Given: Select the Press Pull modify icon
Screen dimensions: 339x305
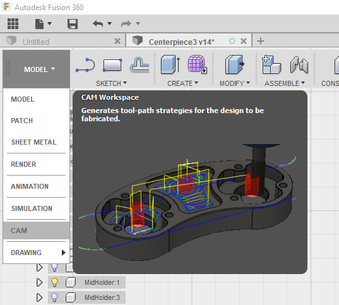Looking at the screenshot, I should (235, 64).
